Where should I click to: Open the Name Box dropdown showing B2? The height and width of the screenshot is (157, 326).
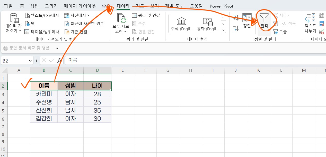coord(31,60)
